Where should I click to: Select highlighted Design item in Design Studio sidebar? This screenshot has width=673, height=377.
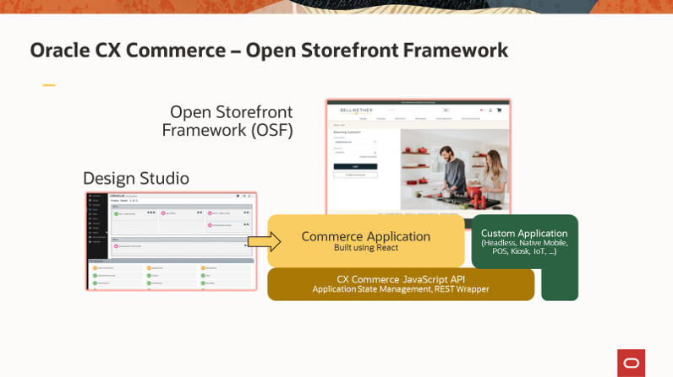97,210
